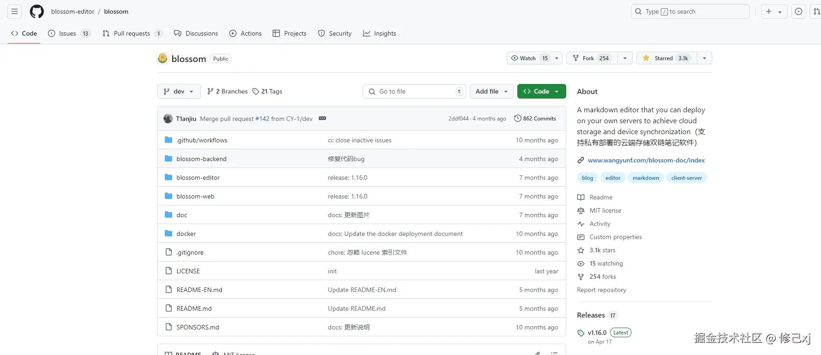
Task: Open commit 'ci: close inactive issues'
Action: click(x=360, y=140)
